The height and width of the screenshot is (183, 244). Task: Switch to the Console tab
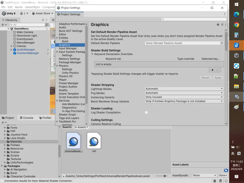pos(26,118)
